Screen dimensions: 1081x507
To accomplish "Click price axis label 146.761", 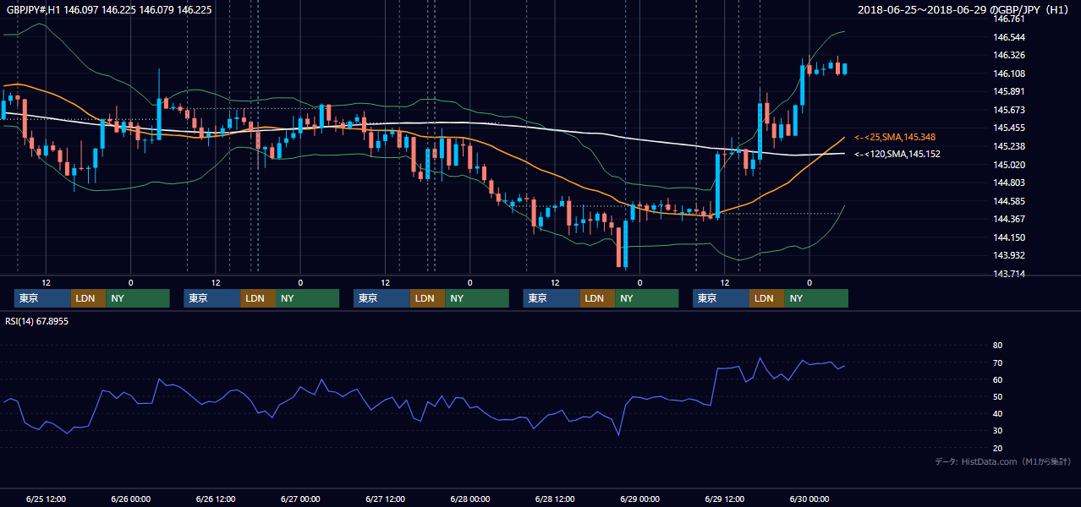I will pos(1010,19).
